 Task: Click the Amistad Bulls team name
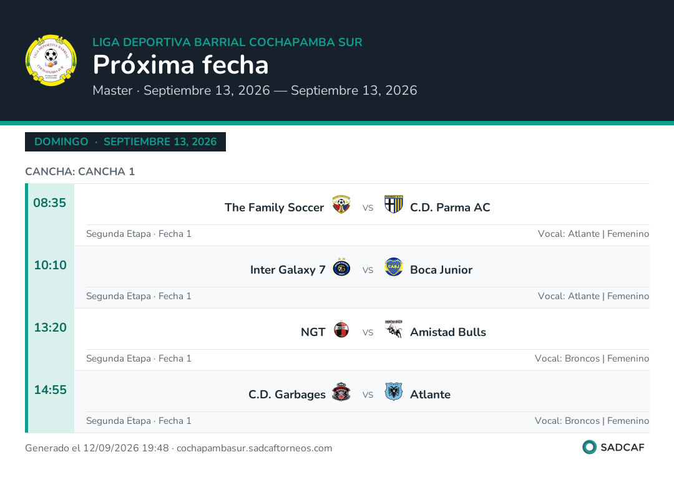pyautogui.click(x=448, y=332)
